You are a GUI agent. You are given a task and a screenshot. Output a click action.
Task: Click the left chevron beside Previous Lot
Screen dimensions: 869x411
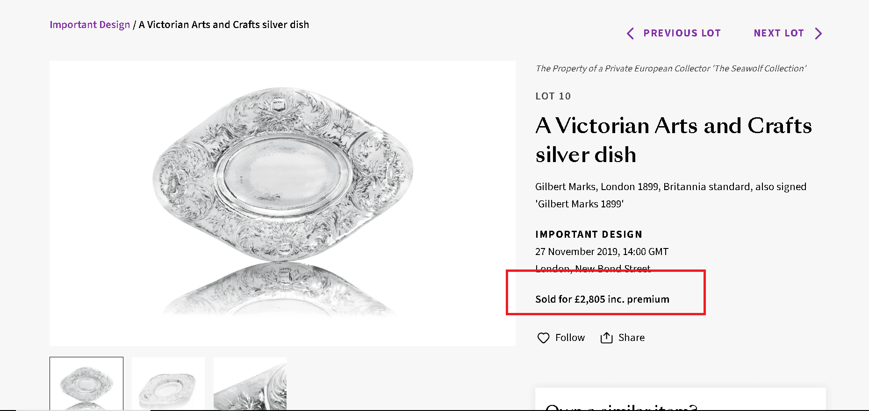[x=630, y=33]
